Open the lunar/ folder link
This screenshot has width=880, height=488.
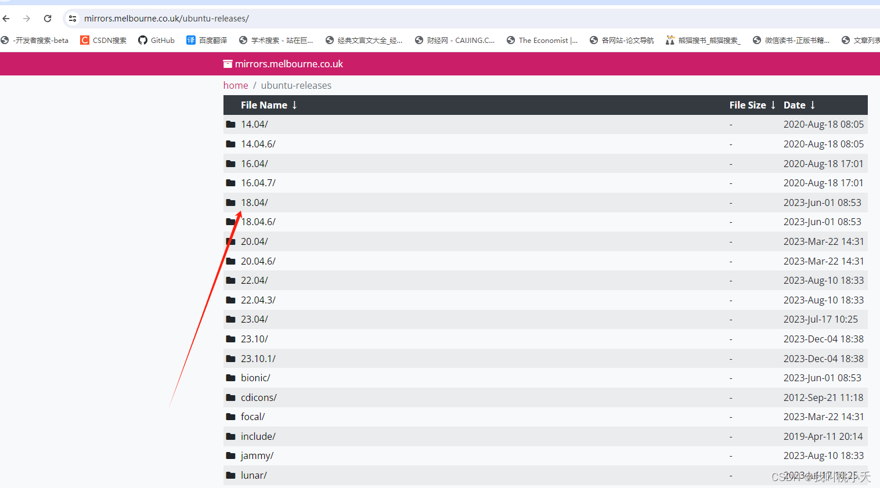pos(254,475)
